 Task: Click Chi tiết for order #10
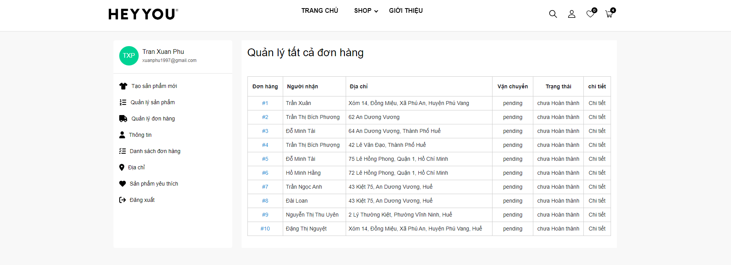(597, 229)
